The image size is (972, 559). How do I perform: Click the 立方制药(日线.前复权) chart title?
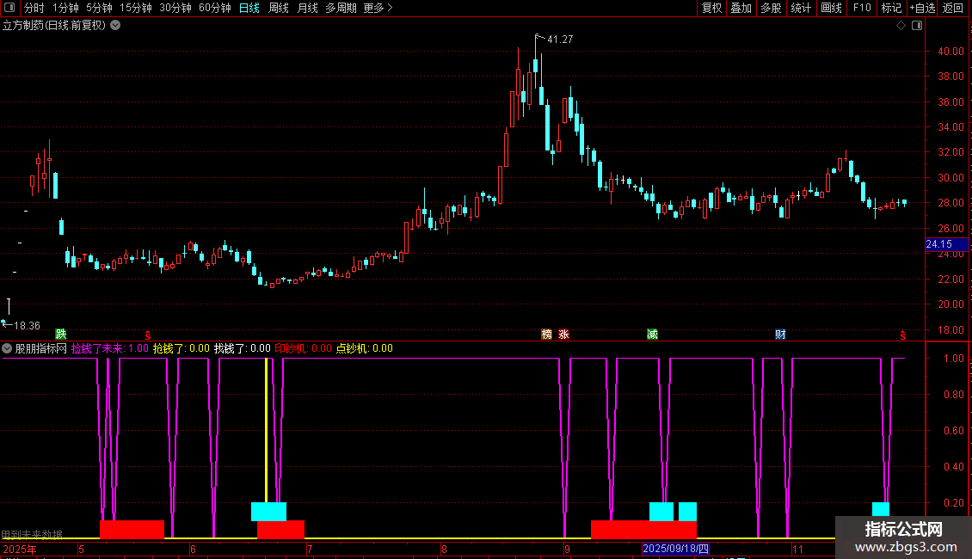tap(54, 26)
